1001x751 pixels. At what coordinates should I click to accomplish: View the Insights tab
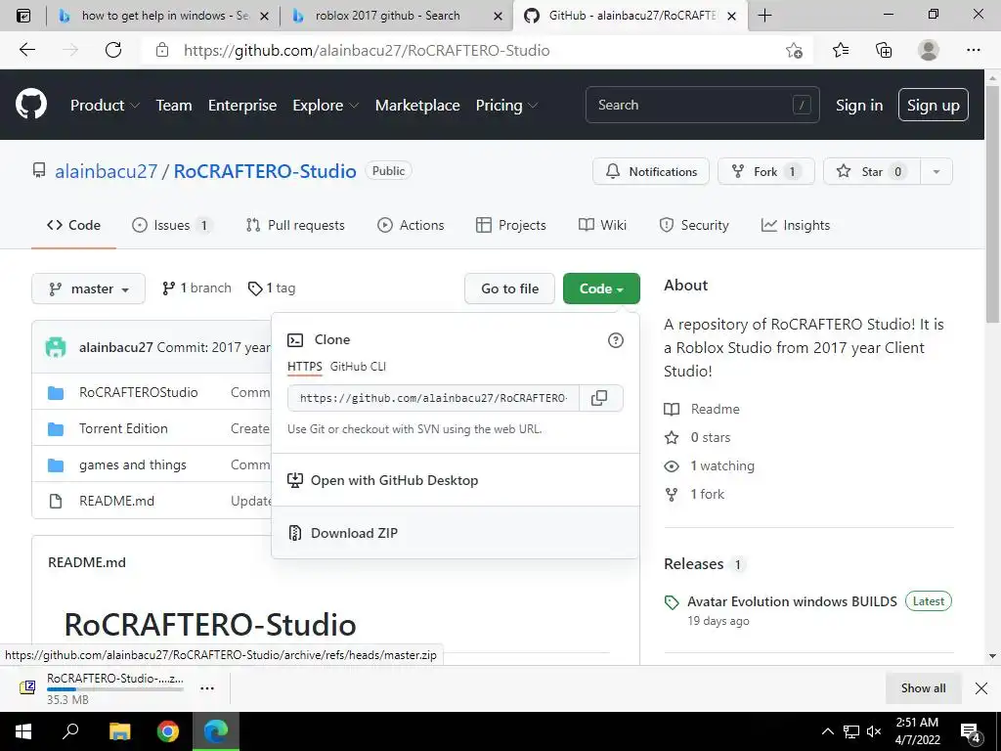(x=796, y=225)
